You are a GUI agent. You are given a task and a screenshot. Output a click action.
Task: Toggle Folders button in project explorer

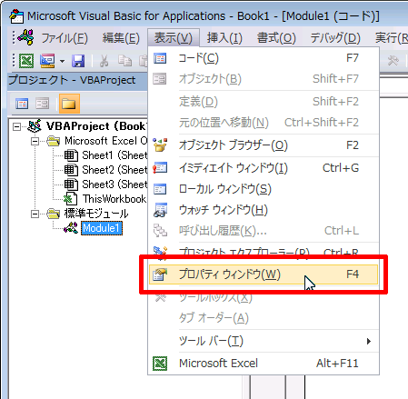point(69,104)
